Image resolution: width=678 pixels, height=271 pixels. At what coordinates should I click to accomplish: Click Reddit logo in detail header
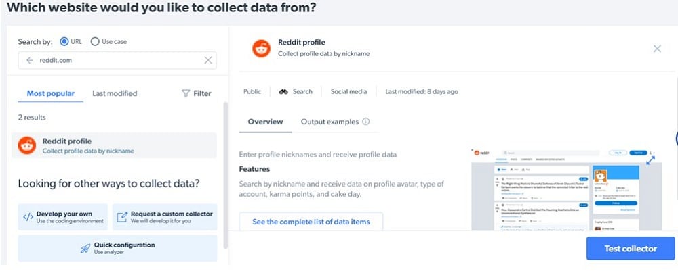pyautogui.click(x=261, y=48)
